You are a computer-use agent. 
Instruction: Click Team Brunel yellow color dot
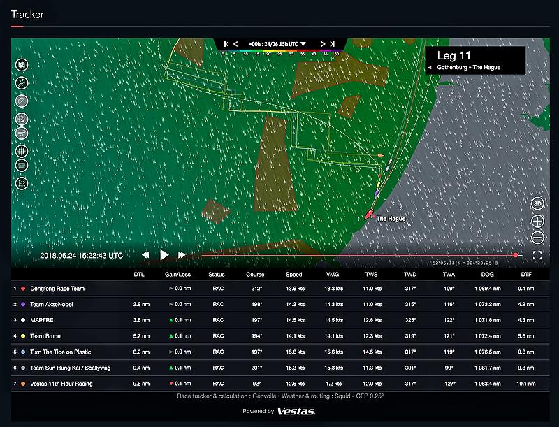pos(23,336)
